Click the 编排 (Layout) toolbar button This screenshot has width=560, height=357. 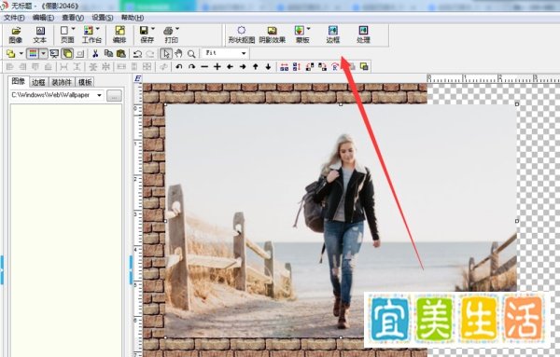pos(119,34)
